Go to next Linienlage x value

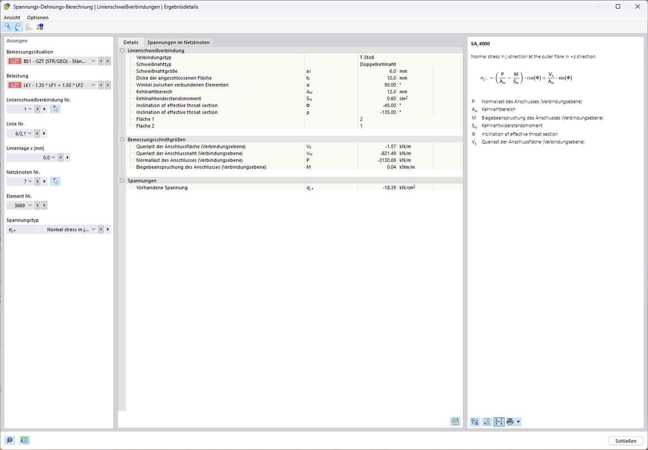68,158
